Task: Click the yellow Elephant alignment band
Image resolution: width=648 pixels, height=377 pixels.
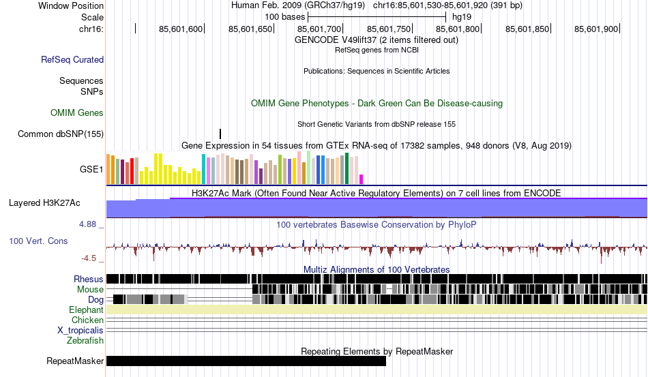Action: tap(377, 310)
